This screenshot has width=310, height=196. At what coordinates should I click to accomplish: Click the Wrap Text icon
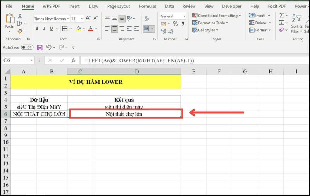click(x=146, y=18)
